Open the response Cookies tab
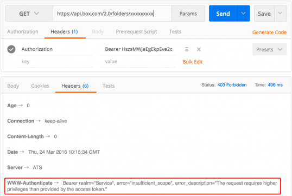Screen dimensions: 292x196 click(x=40, y=86)
